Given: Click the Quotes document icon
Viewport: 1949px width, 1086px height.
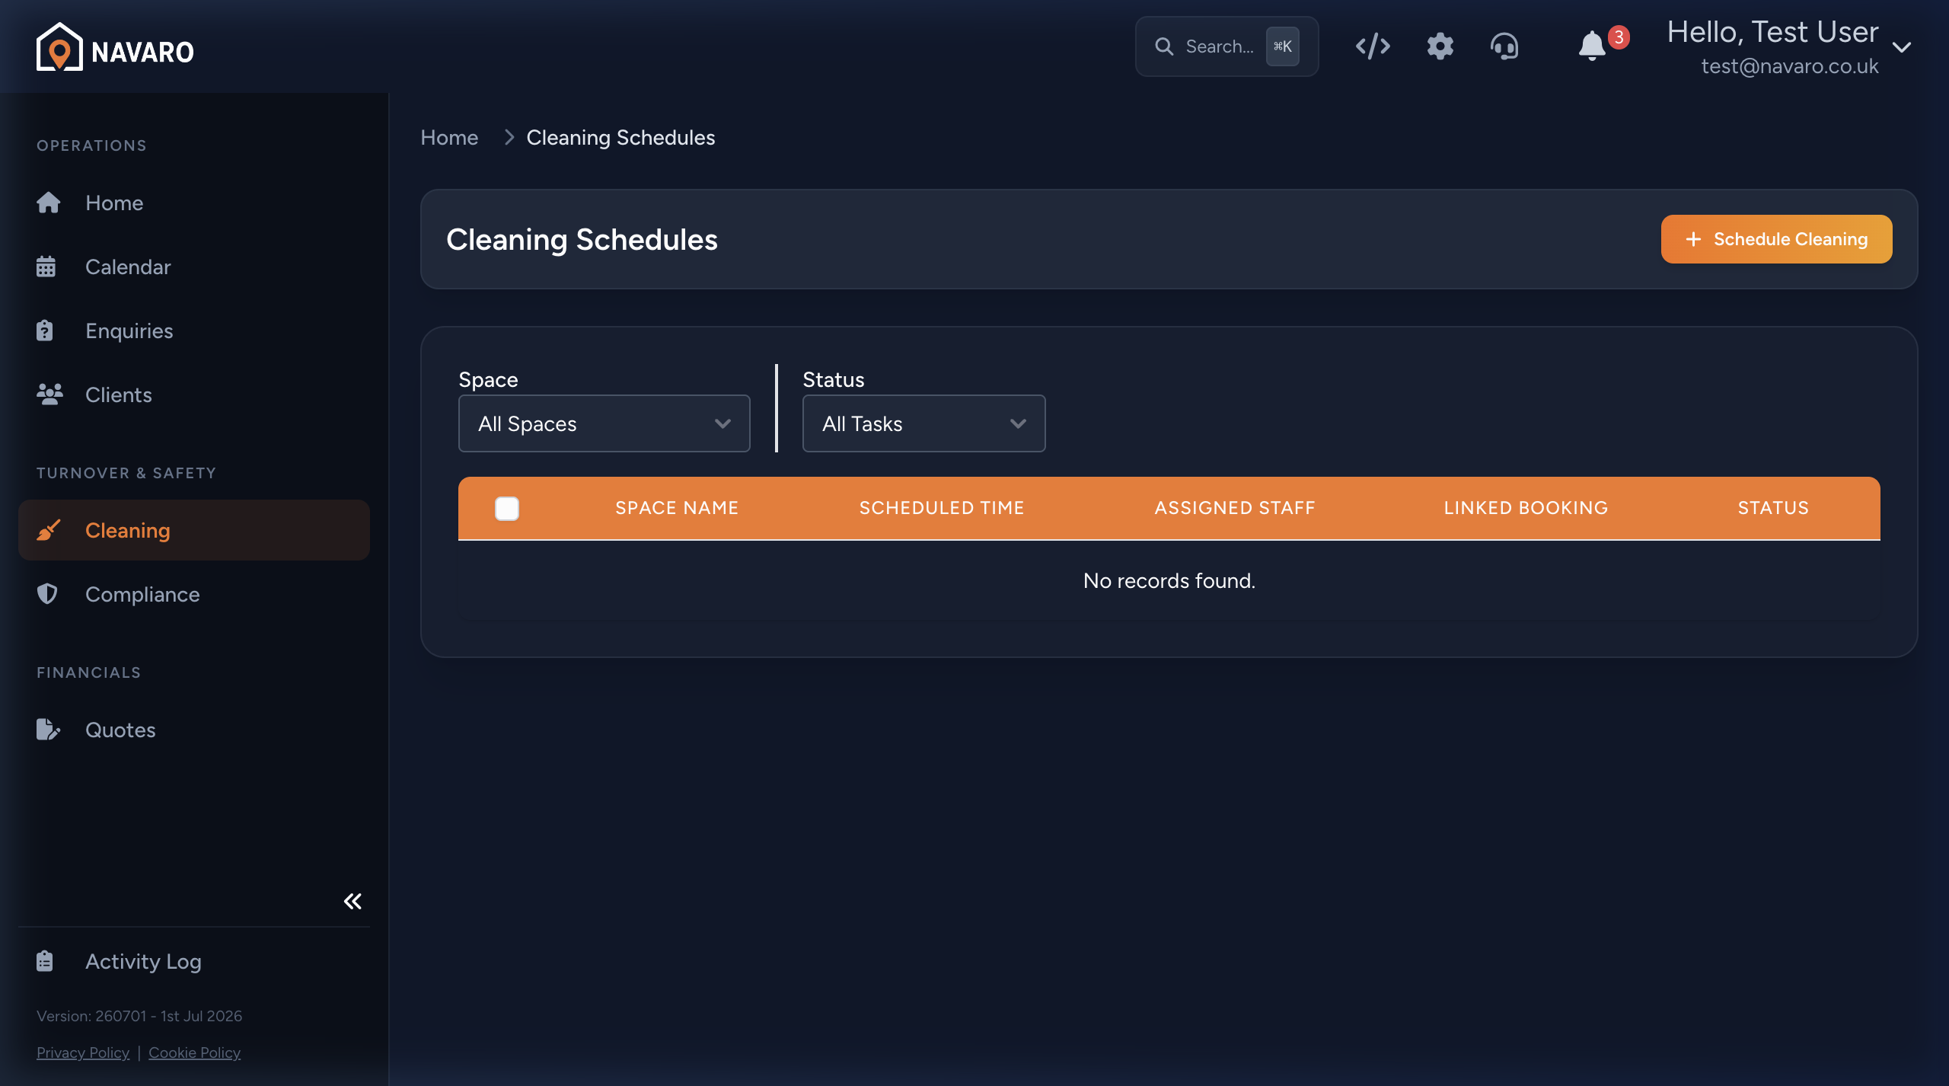Looking at the screenshot, I should pyautogui.click(x=48, y=730).
